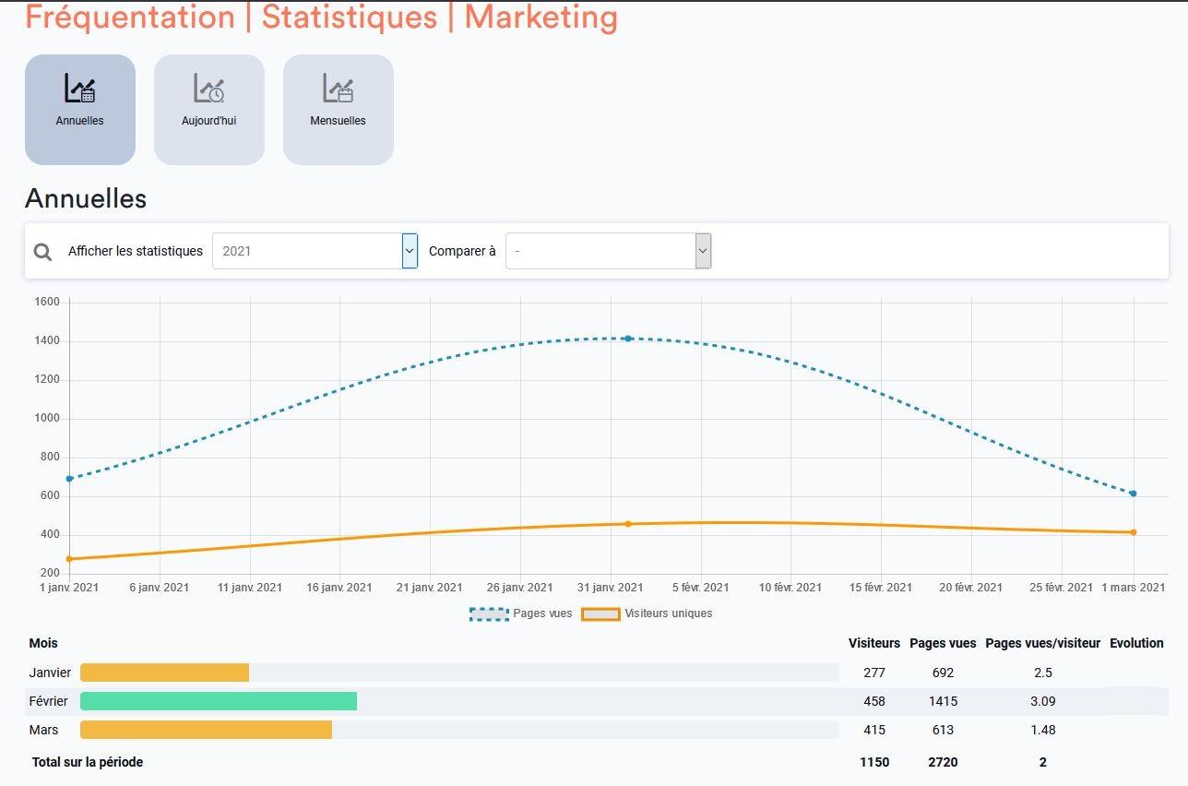
Task: Open the Aujourd'hui statistics tile
Action: tap(209, 110)
